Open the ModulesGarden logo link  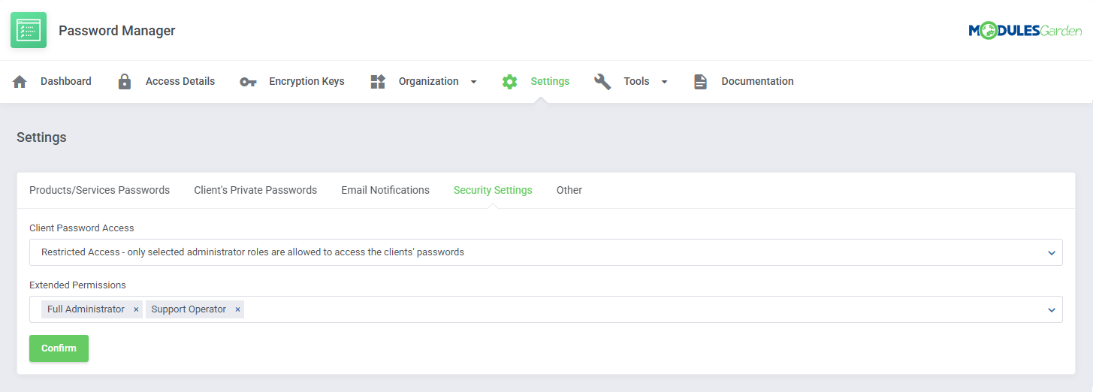click(x=1025, y=31)
